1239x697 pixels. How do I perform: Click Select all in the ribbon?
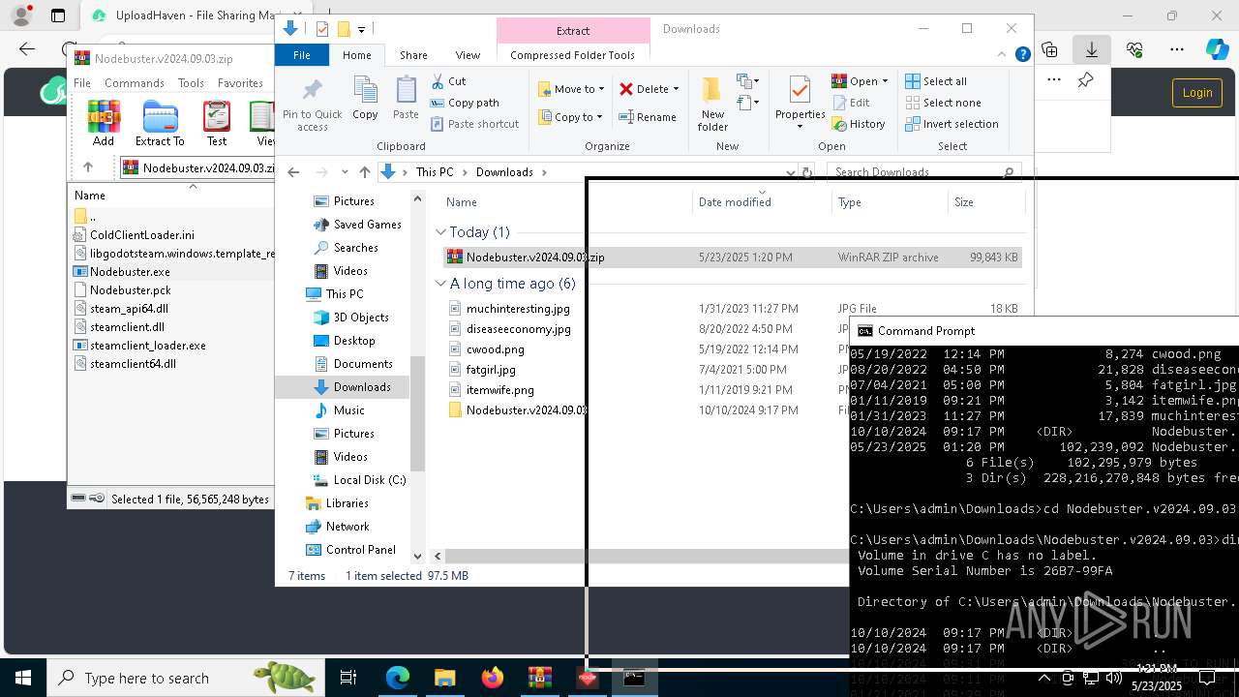(x=936, y=81)
